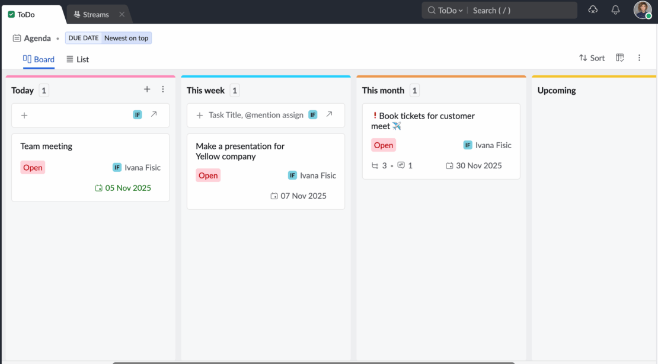Screen dimensions: 658x364
Task: Switch to the Streams tab
Action: point(92,13)
